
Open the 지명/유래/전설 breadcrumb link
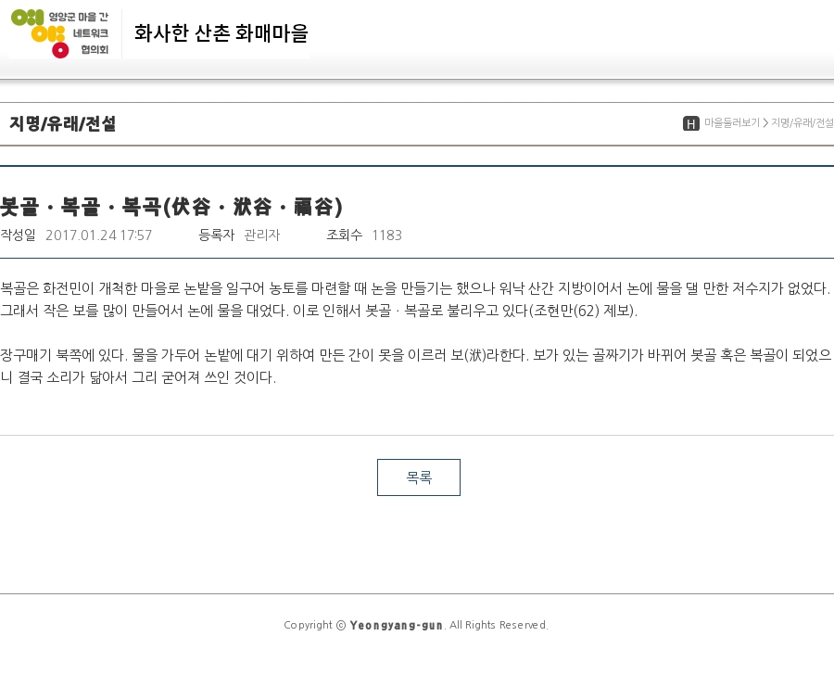click(x=802, y=123)
